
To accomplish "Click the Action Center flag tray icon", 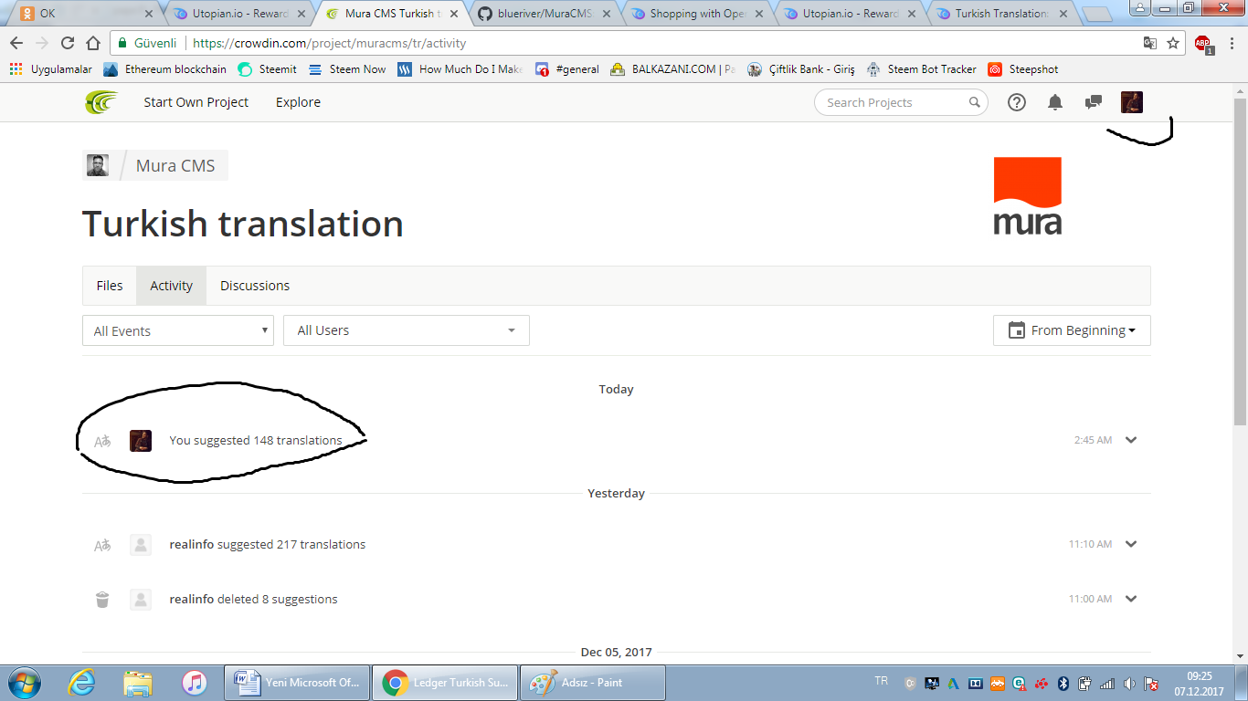I will [1152, 683].
